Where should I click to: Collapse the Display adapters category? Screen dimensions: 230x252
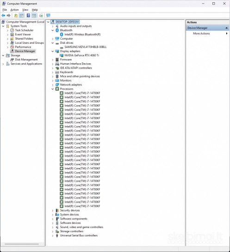[x=53, y=51]
